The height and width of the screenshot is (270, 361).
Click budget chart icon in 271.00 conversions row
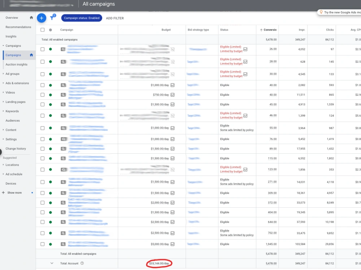[173, 182]
